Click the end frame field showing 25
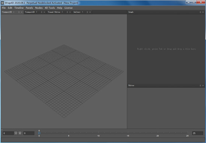This screenshot has width=206, height=143. click(198, 133)
